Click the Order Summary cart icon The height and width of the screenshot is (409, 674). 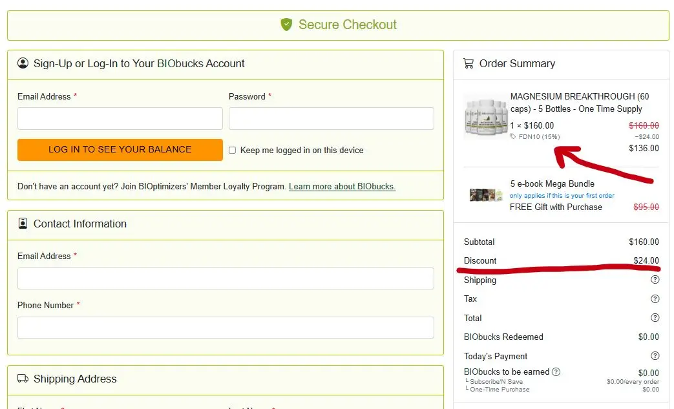(468, 63)
